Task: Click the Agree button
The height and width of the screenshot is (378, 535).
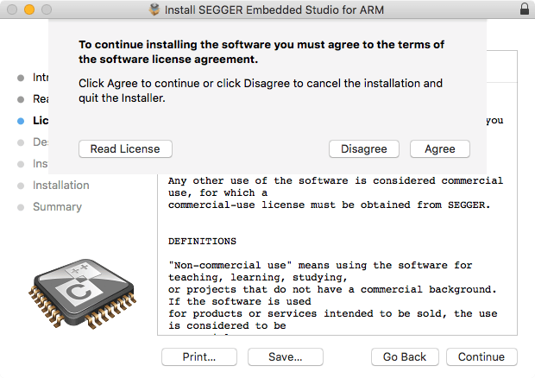Action: pyautogui.click(x=439, y=148)
